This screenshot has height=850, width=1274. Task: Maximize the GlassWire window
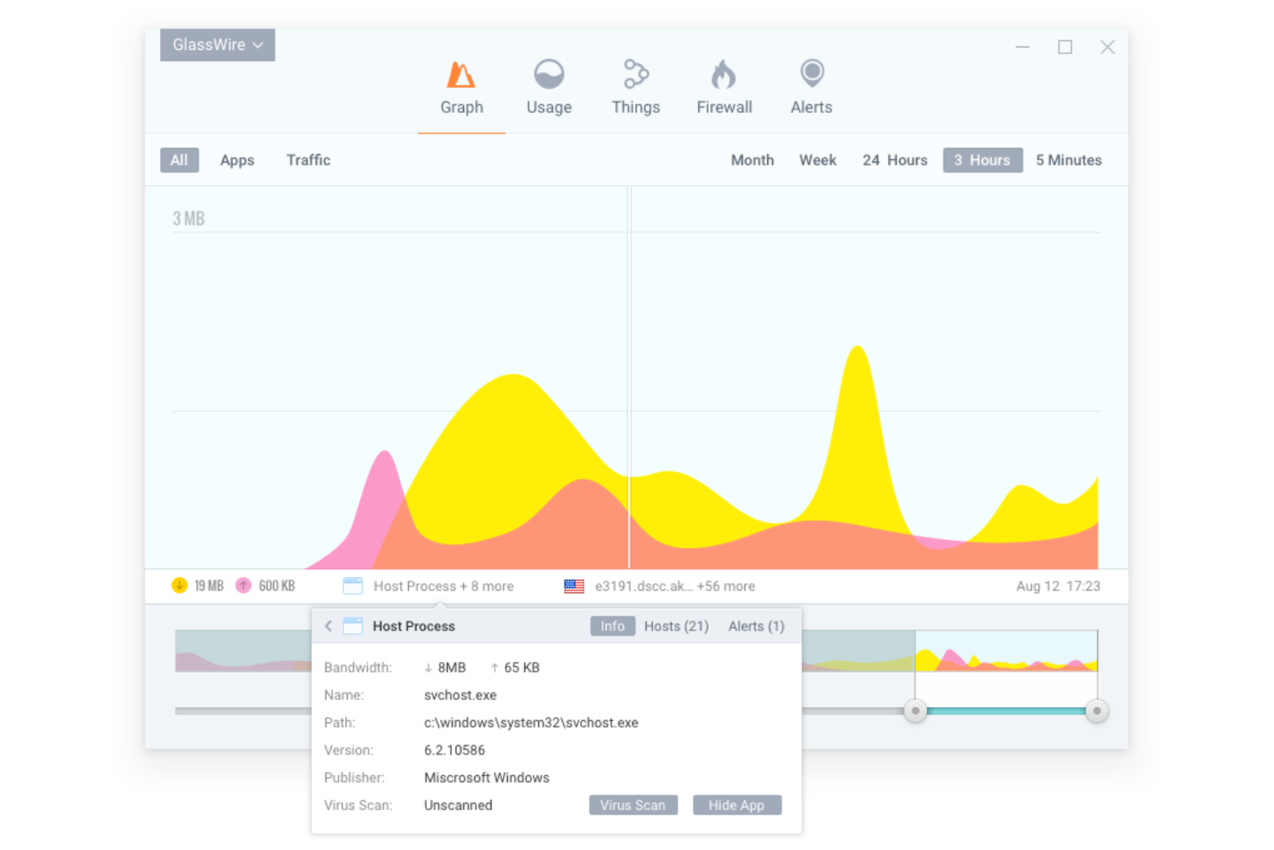(1065, 47)
